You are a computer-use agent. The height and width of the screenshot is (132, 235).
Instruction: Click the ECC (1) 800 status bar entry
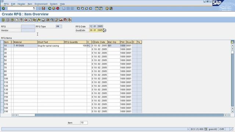[197, 129]
